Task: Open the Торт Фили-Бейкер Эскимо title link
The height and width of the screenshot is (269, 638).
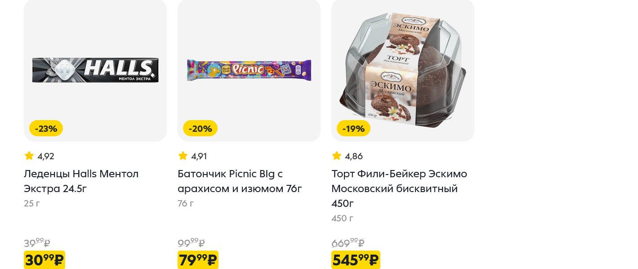Action: coord(399,188)
